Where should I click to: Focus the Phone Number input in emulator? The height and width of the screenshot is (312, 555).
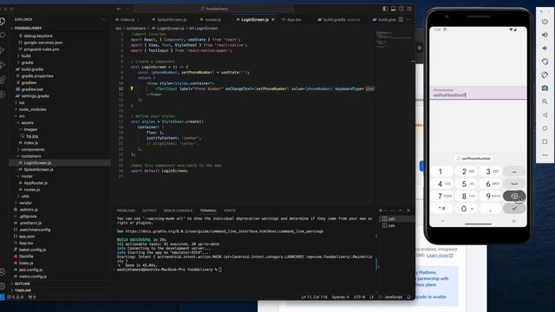[x=478, y=93]
